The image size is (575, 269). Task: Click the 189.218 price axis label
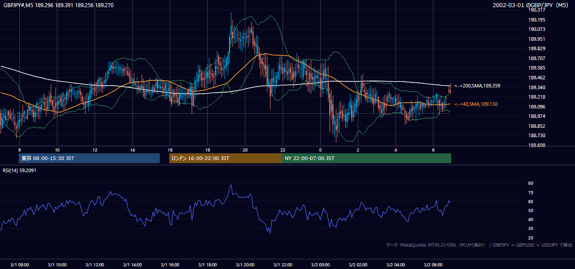pos(537,97)
